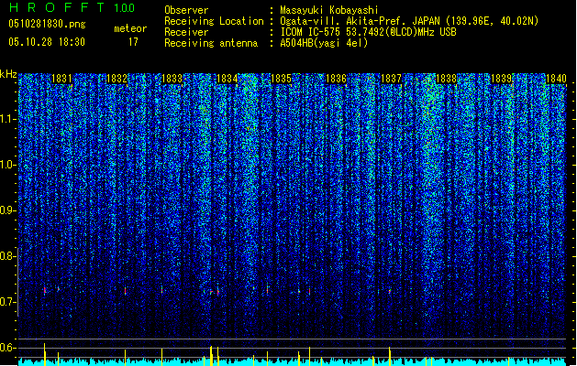This screenshot has width=577, height=366.
Task: Select the 1839 time axis label
Action: 501,79
